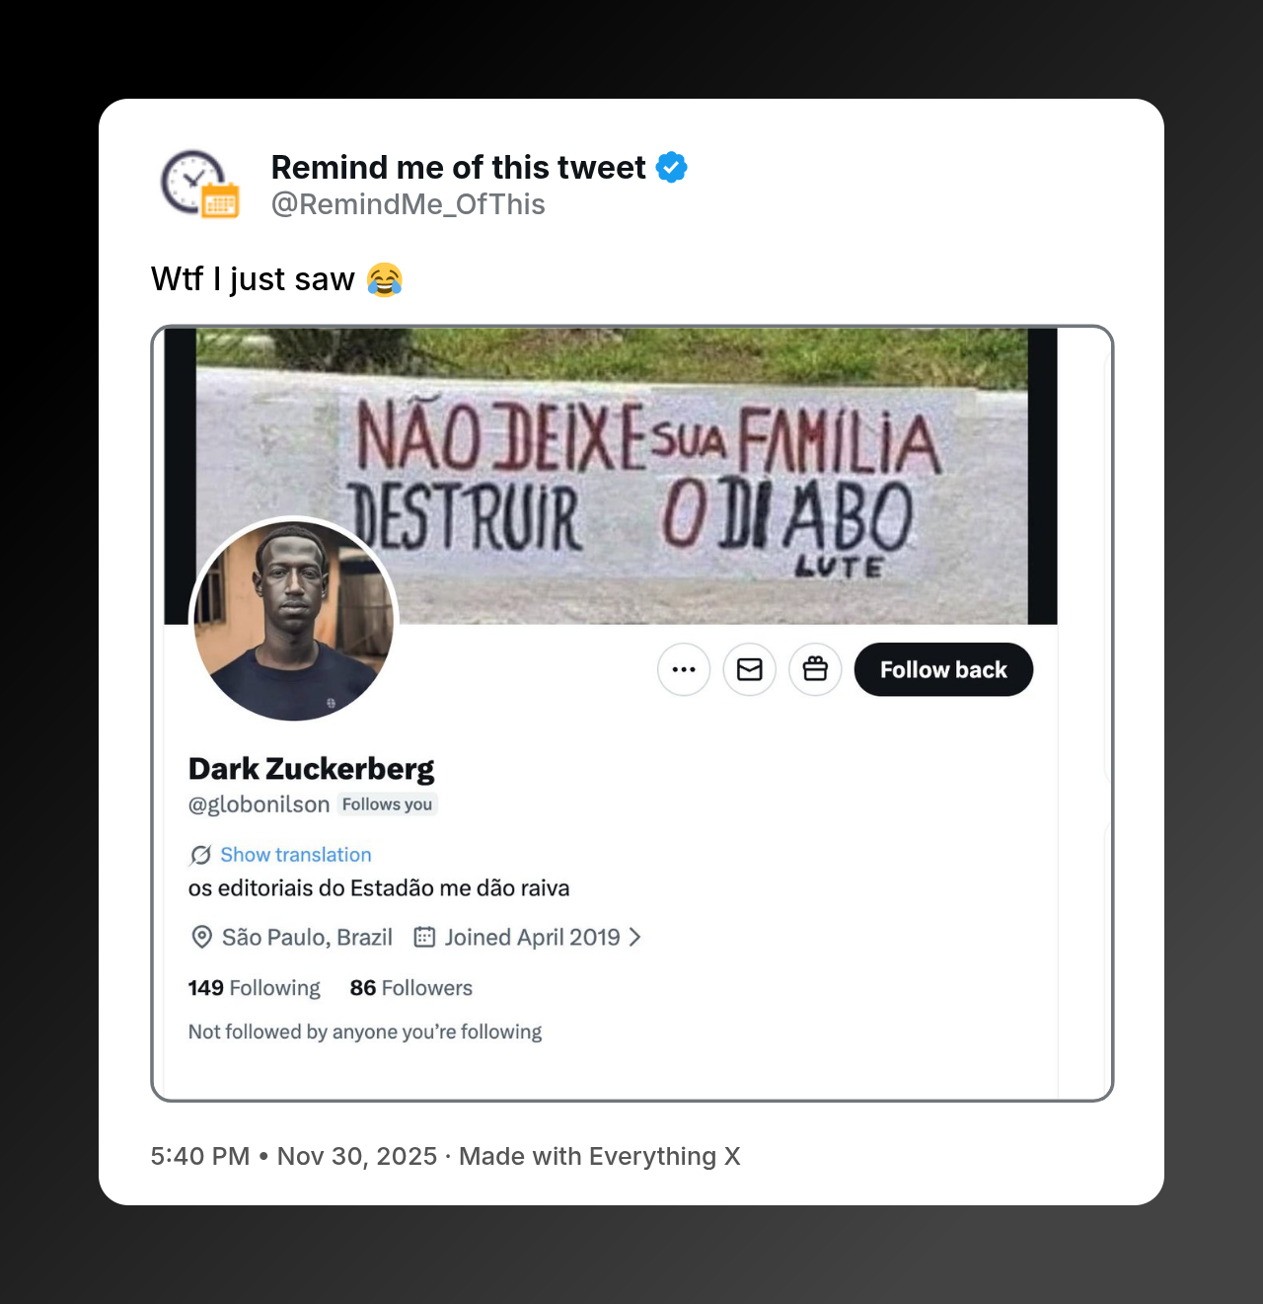The height and width of the screenshot is (1304, 1263).
Task: Open the Remind me of this tweet avatar
Action: (x=199, y=184)
